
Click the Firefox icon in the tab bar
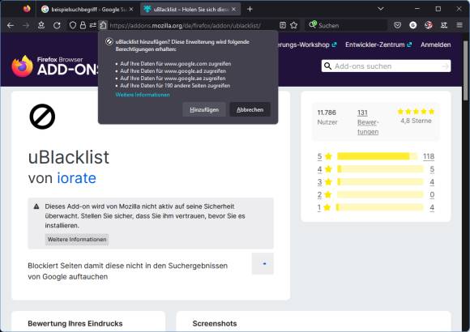pyautogui.click(x=27, y=9)
